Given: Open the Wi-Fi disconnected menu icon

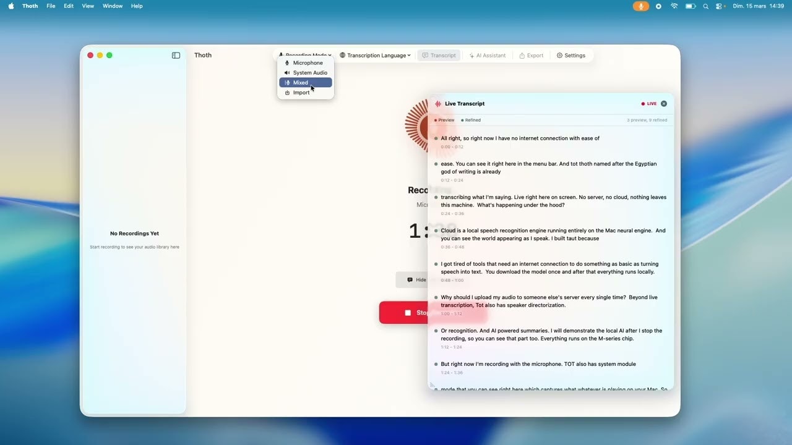Looking at the screenshot, I should click(x=674, y=6).
